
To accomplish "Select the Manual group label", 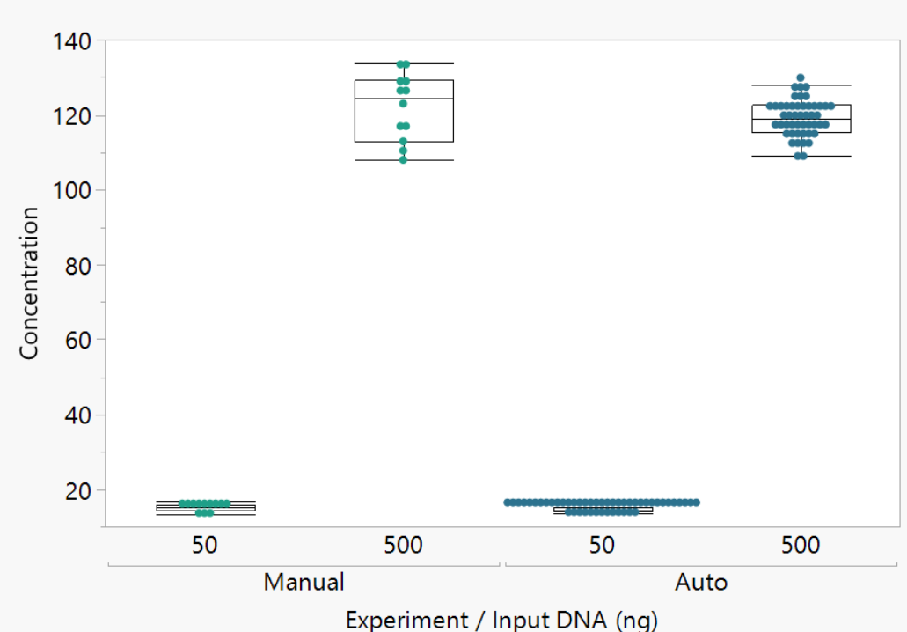I will tap(304, 582).
